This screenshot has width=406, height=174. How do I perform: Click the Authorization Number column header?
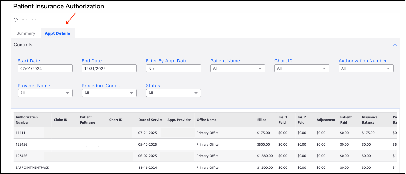pos(27,120)
